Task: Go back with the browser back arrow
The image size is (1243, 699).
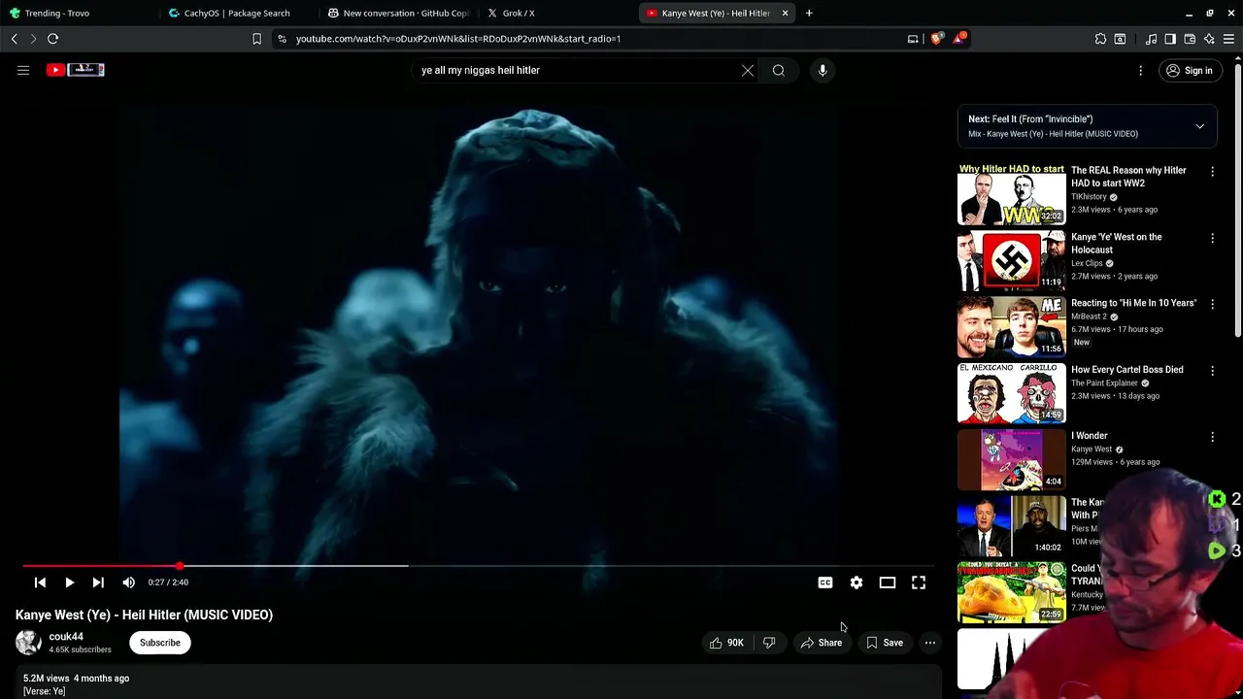Action: coord(14,39)
